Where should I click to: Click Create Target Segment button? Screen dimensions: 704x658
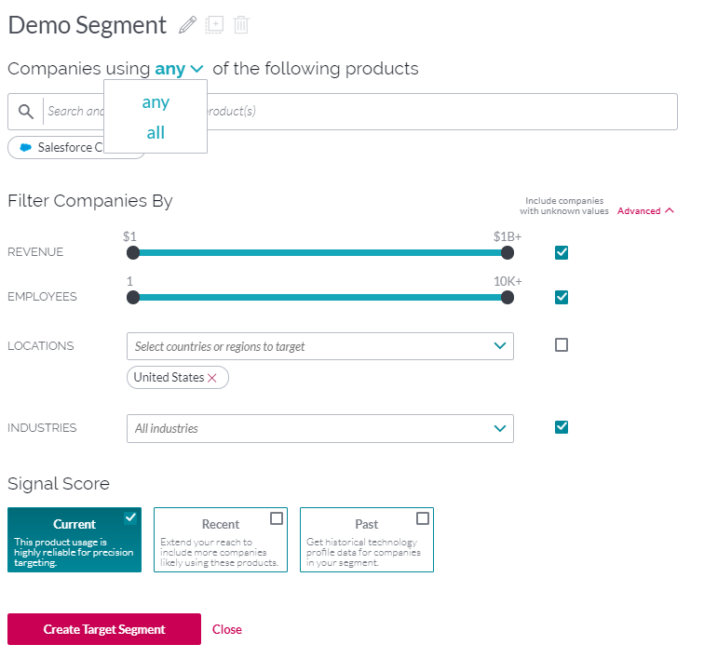(104, 629)
